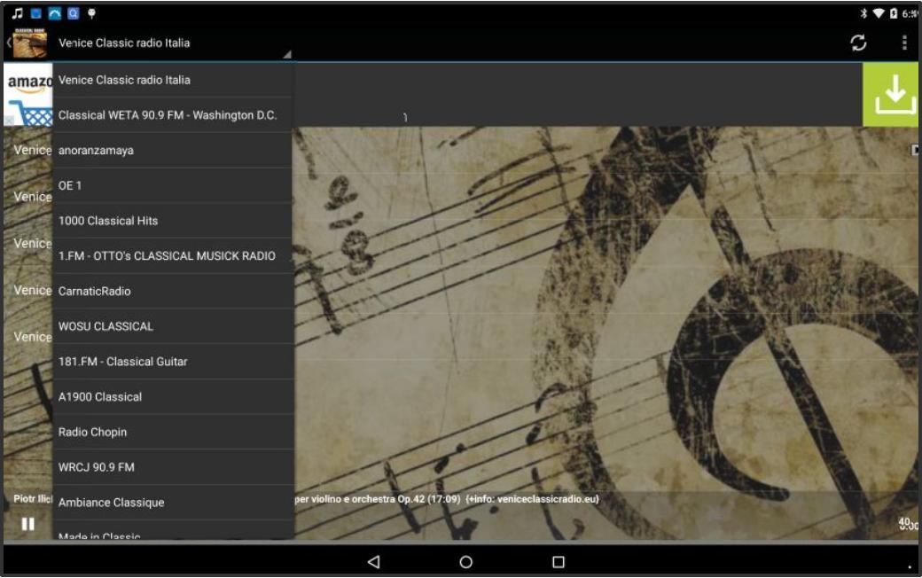The height and width of the screenshot is (578, 922).
Task: Tap the Bluetooth status icon
Action: [863, 13]
